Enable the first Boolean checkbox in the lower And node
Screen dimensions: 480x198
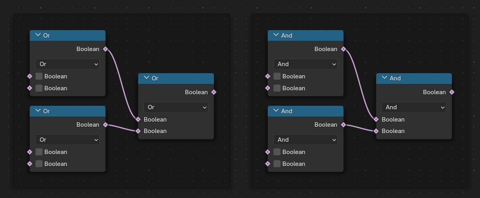tap(277, 152)
